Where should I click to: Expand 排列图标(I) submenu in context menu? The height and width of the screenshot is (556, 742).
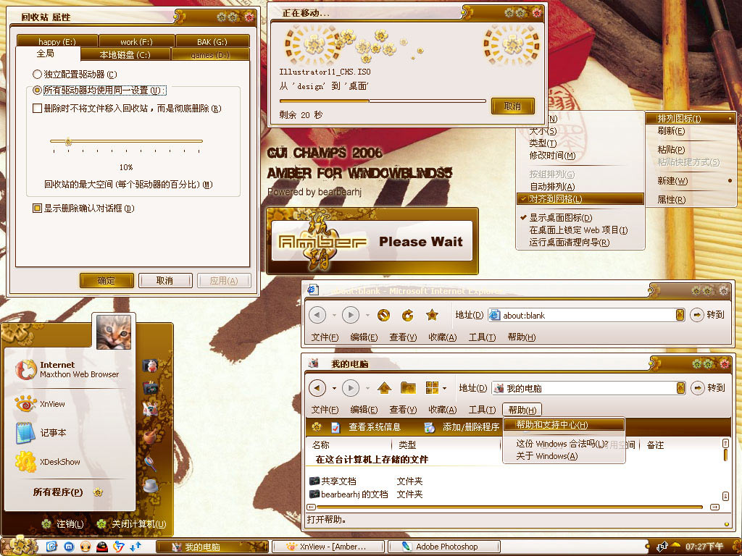point(691,118)
